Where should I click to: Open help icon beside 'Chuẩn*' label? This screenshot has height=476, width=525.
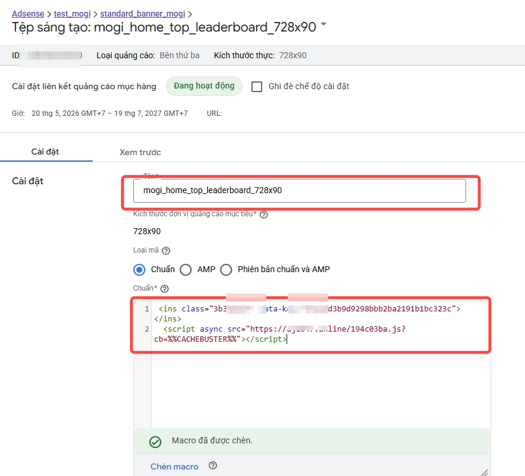tap(165, 289)
